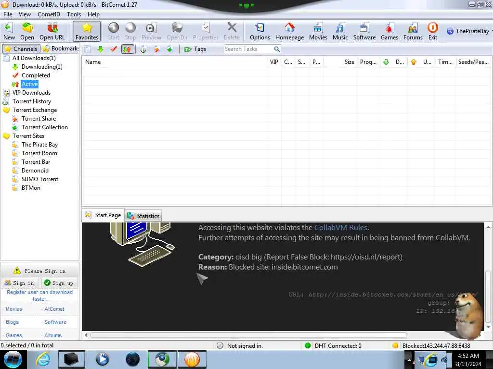Open the Tags button
Screen dimensions: 493x369
point(195,49)
